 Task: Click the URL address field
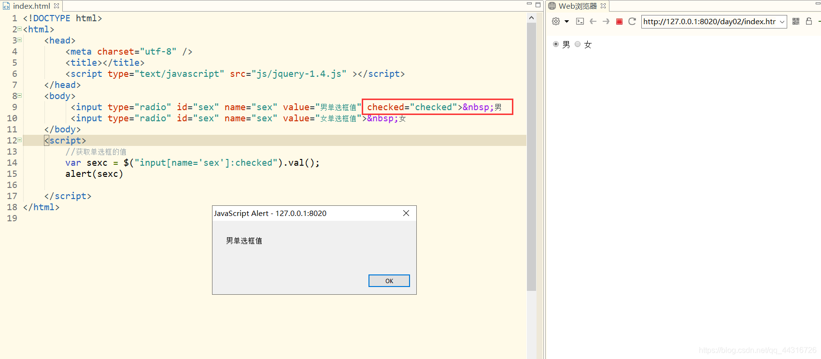pos(709,22)
